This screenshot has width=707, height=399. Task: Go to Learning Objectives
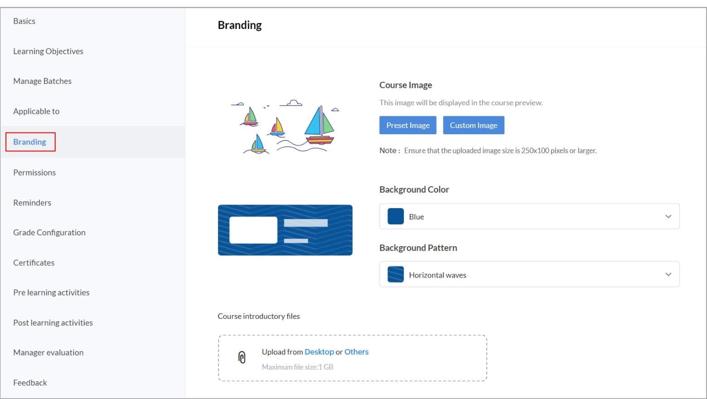48,51
